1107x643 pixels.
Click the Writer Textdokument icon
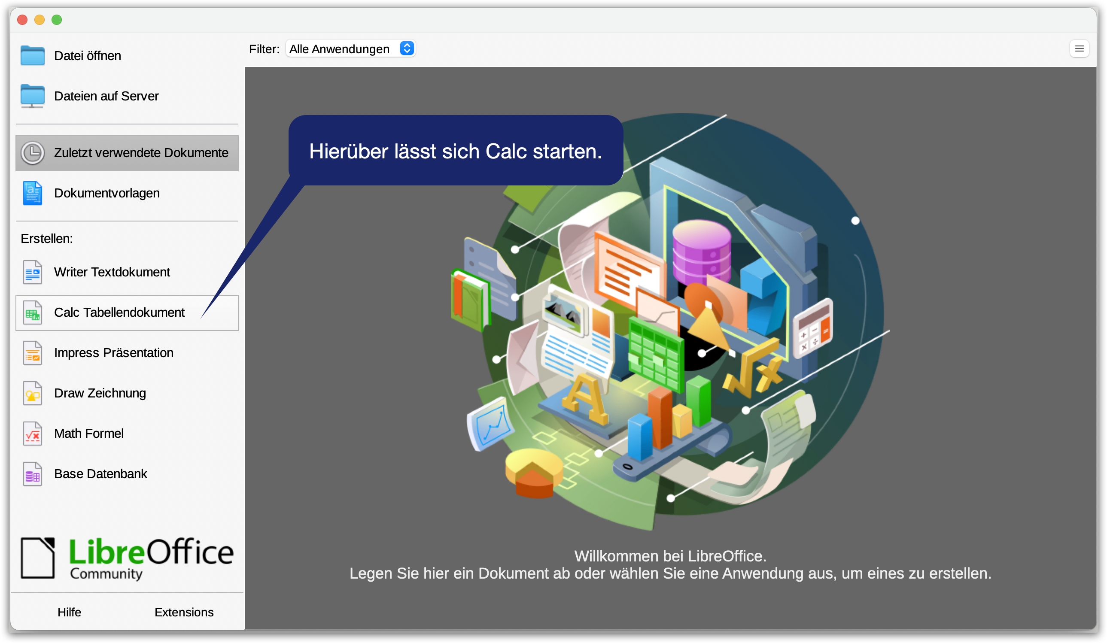click(x=33, y=272)
